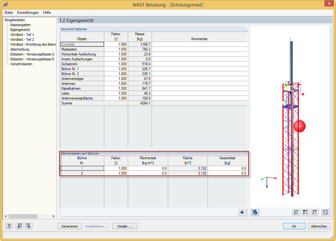Screen dimensions: 336x241
Task: Click the Generieren button
Action: click(x=70, y=226)
